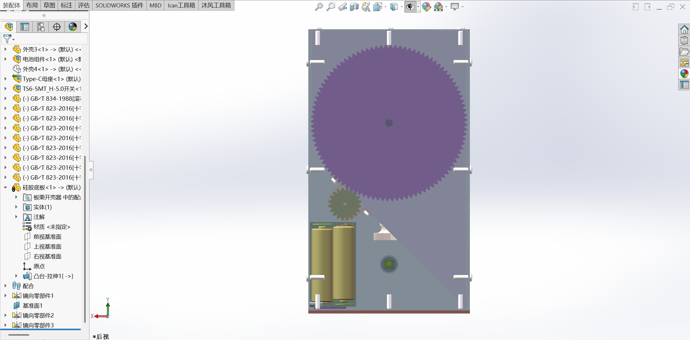Select the 前视基准面 plane item
This screenshot has width=690, height=340.
pos(47,237)
